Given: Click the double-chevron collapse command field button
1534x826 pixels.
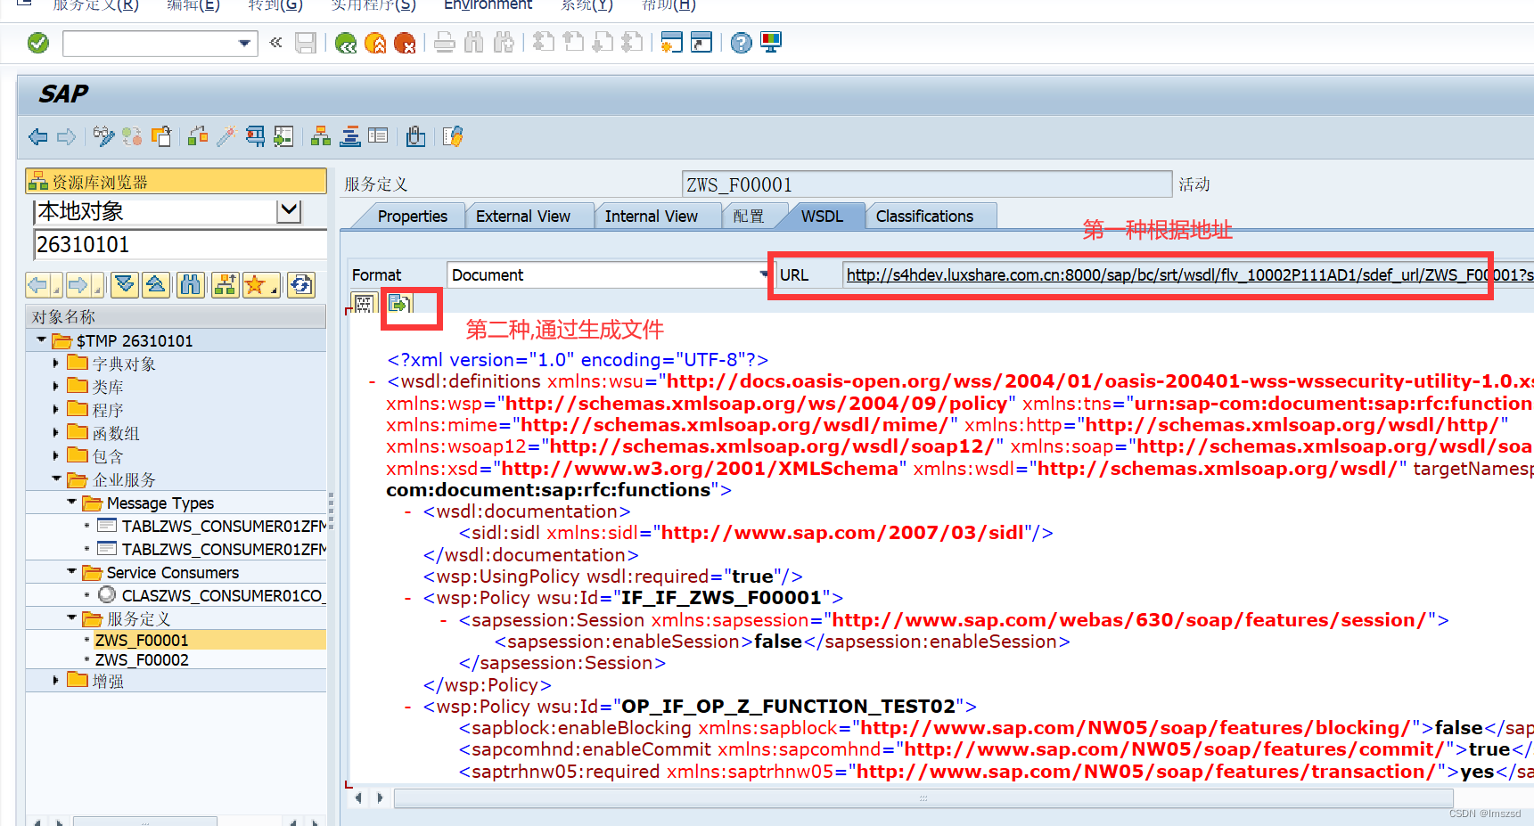Looking at the screenshot, I should click(x=276, y=42).
